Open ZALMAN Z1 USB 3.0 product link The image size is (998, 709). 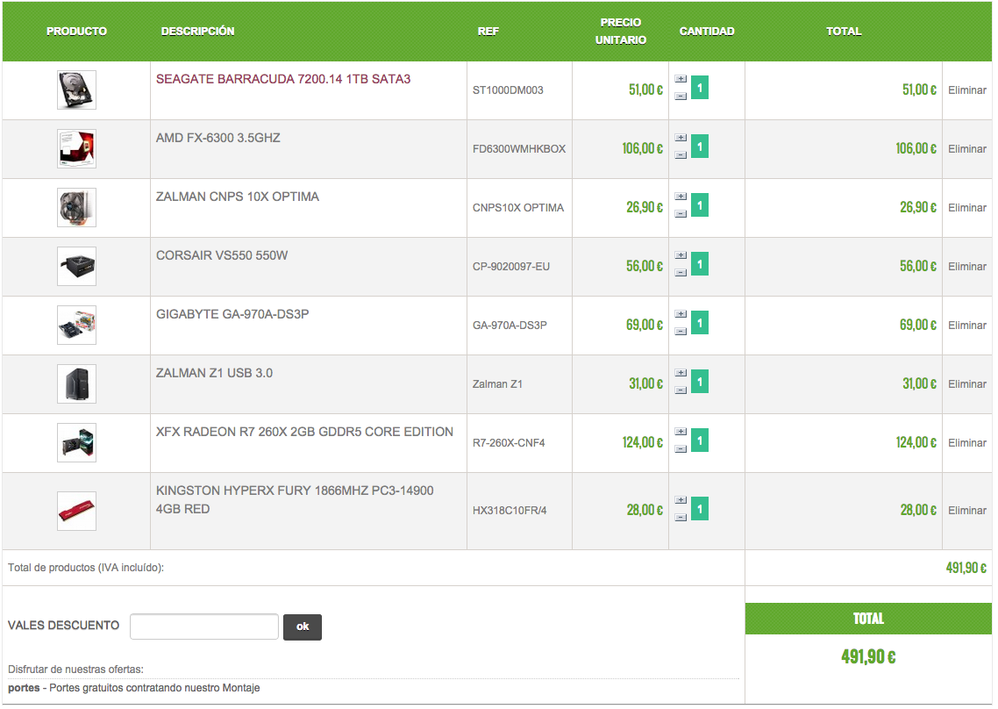pyautogui.click(x=215, y=373)
